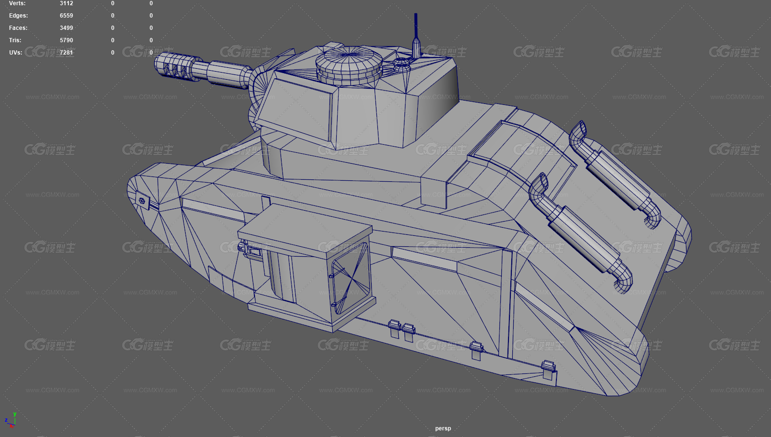Click the Faces: label in the HUD
This screenshot has height=437, width=771.
(x=19, y=28)
